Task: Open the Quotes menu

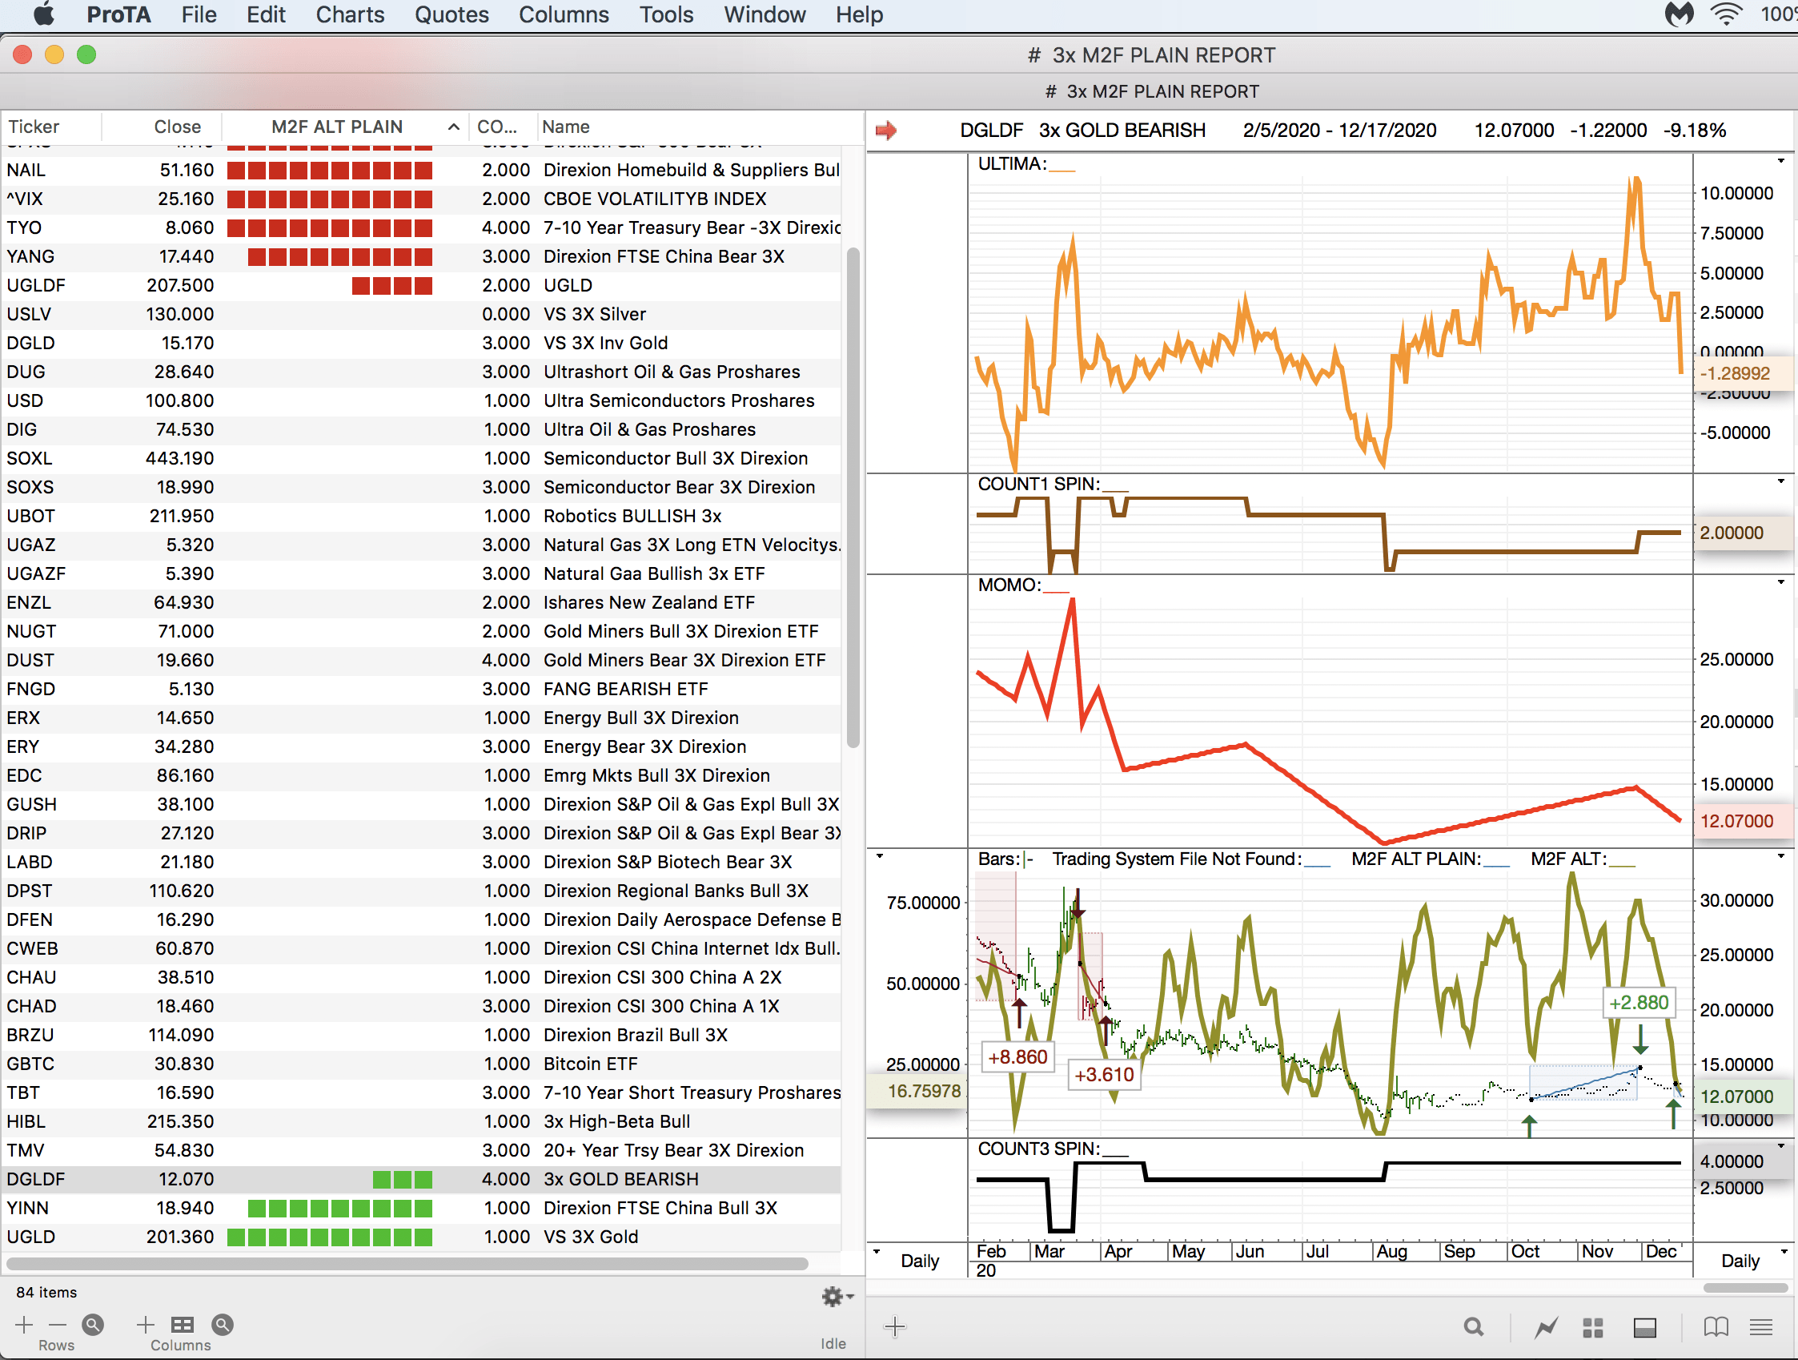Action: click(452, 14)
